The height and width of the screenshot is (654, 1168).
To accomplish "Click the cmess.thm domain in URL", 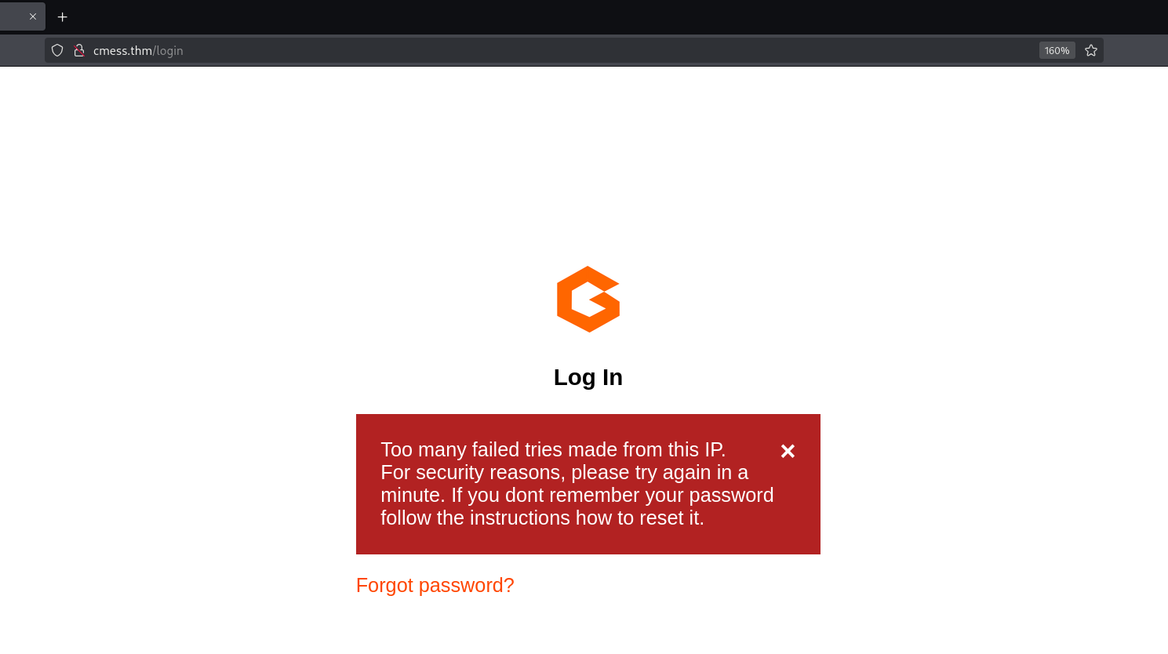I will point(122,50).
